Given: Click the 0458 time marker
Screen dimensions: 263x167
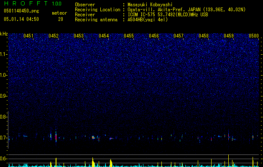Looking at the screenshot, I should click(204, 36).
